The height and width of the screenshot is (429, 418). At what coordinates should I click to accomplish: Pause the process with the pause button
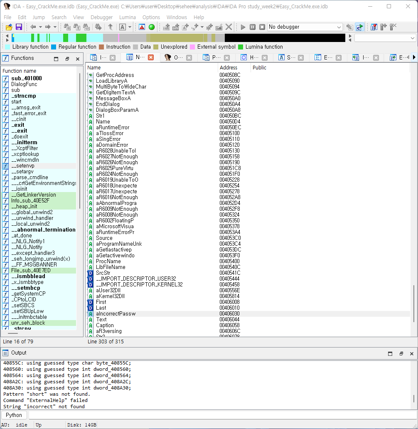click(x=253, y=27)
